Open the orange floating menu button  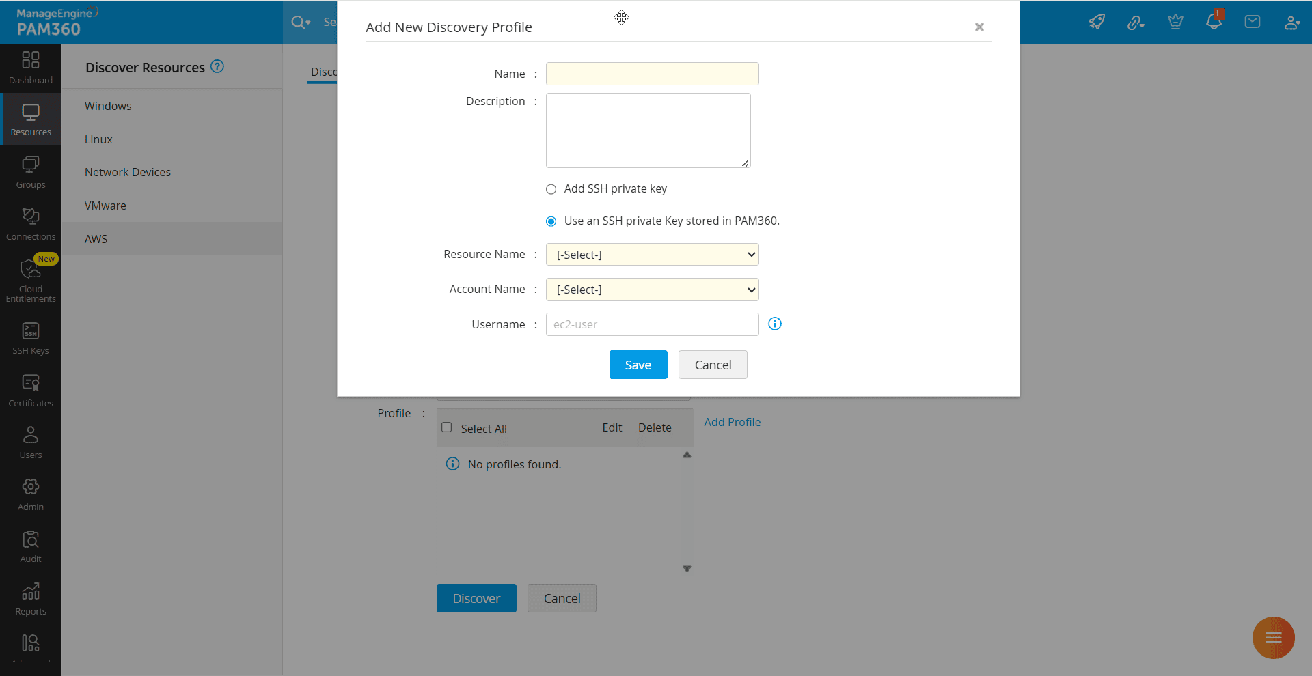1273,638
